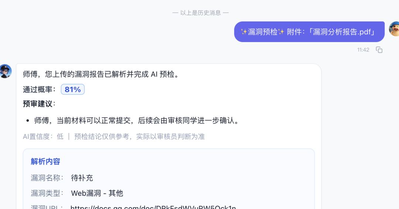
Task: Copy the sent message using the copy icon
Action: click(x=379, y=50)
